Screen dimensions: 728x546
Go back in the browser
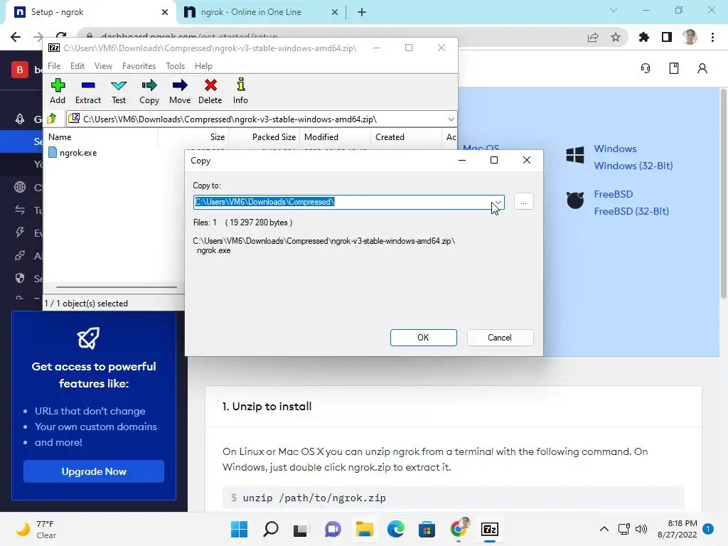click(x=16, y=37)
